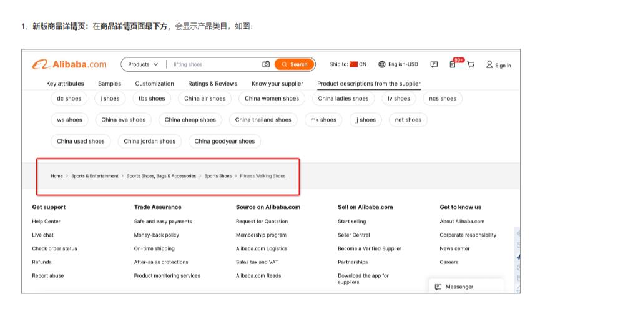
Task: Go to Home in the breadcrumb
Action: coord(57,176)
